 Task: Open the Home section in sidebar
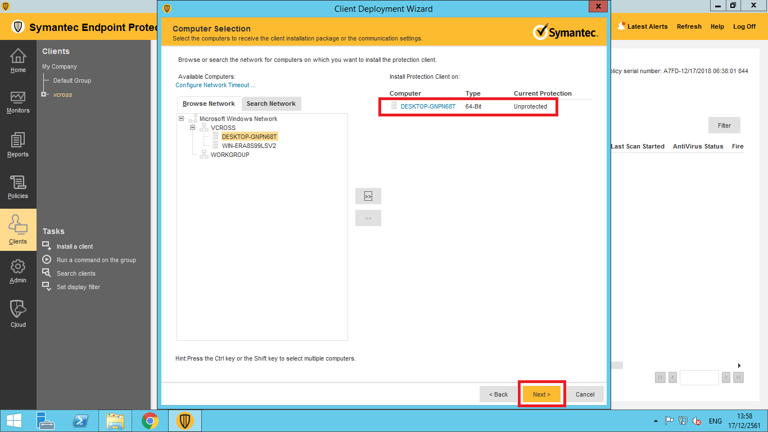(18, 61)
